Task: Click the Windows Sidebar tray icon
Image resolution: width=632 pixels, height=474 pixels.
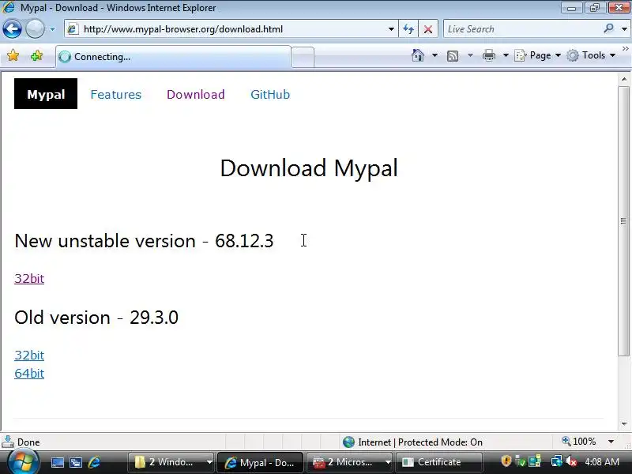Action: pos(535,461)
